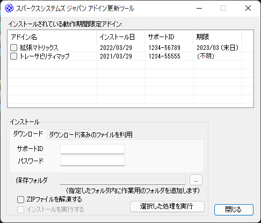Sort by インストール日 column header
Screen dimensions: 261x223
point(121,37)
